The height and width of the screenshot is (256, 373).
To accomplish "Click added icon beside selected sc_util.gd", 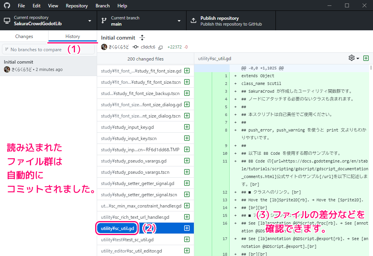I will [187, 228].
